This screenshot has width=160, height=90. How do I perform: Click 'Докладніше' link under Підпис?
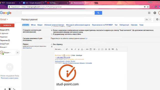(27, 48)
